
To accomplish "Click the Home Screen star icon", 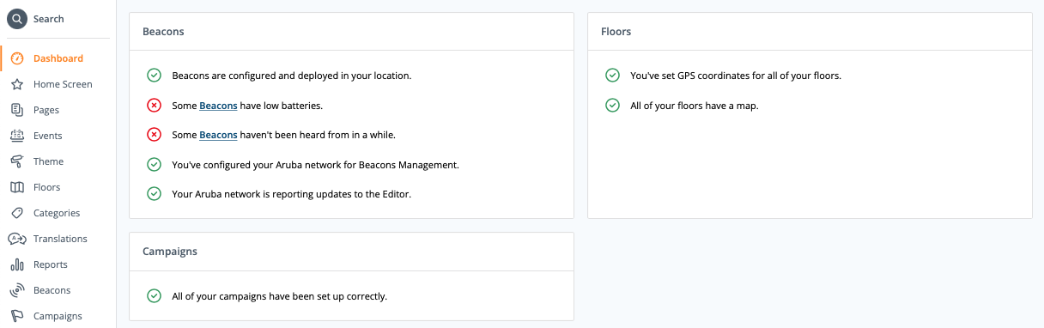I will (x=17, y=84).
